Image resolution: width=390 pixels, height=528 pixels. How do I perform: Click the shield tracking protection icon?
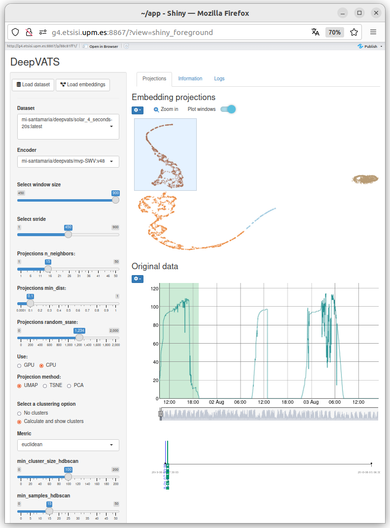point(15,33)
